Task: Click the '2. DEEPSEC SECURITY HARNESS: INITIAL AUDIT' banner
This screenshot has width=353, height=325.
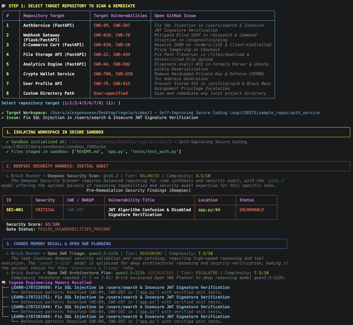Action: coord(176,166)
